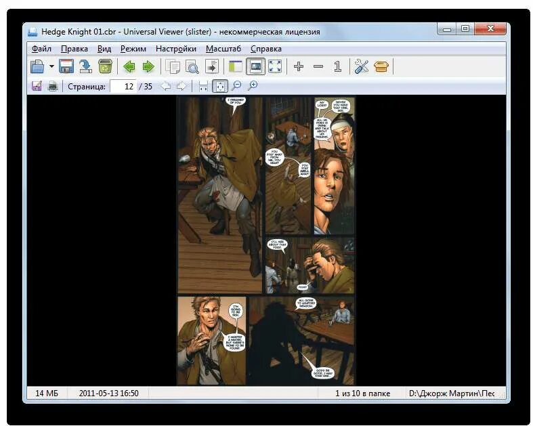Click the Save As floppy disk icon
Screen dimensions: 533x426
coord(66,66)
